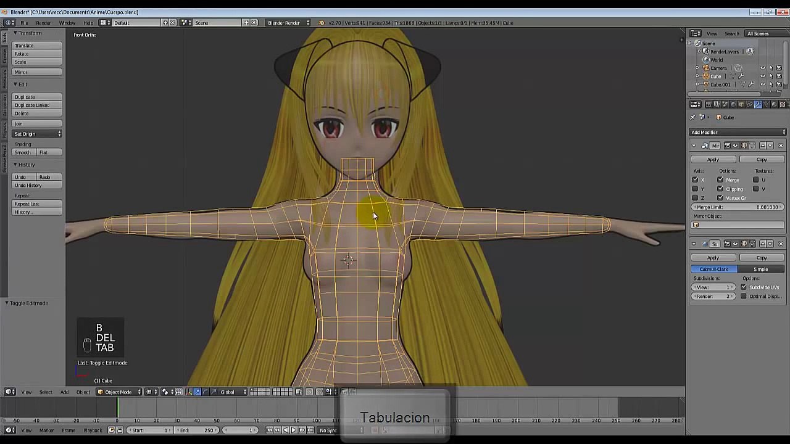Click the viewport shading sphere icon
This screenshot has height=444, width=790.
click(151, 392)
